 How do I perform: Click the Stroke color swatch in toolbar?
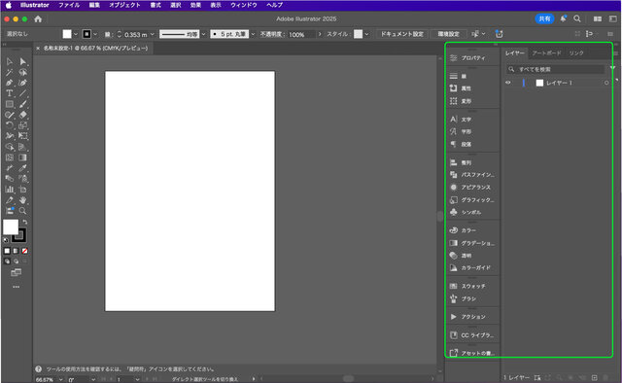(19, 236)
